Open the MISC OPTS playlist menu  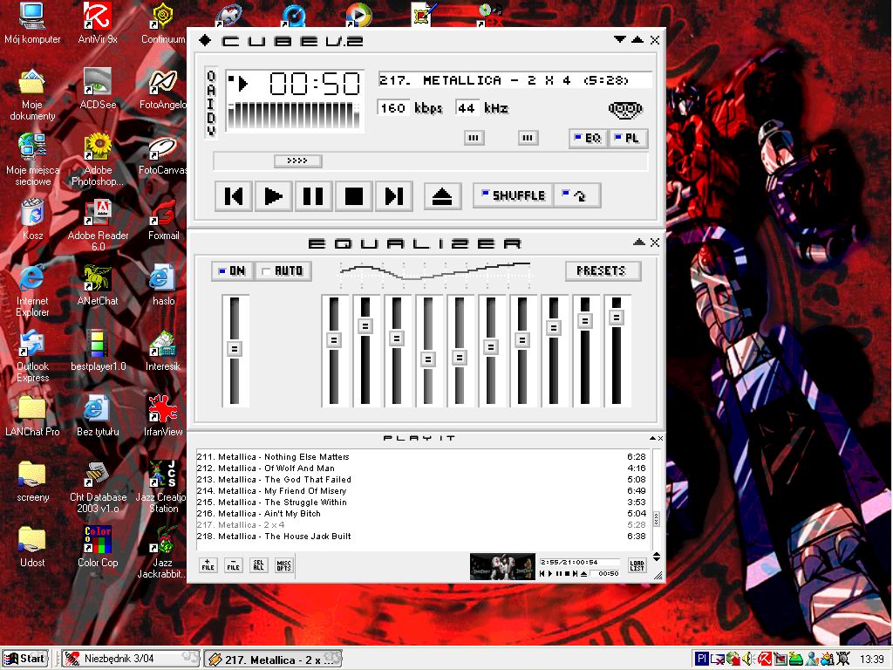[283, 565]
